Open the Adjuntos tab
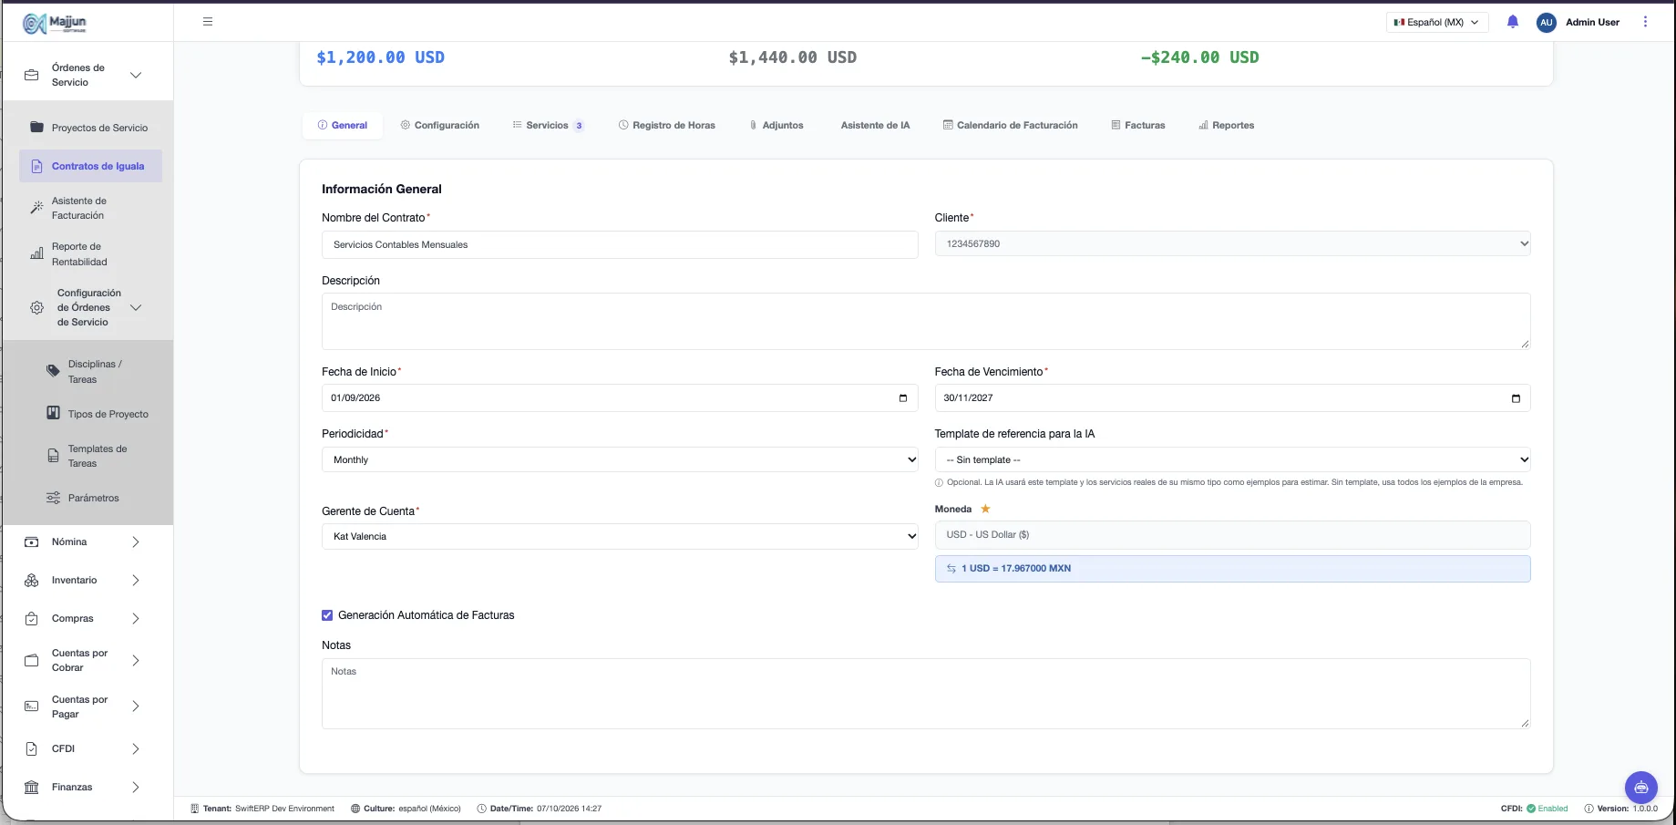Viewport: 1676px width, 825px height. pyautogui.click(x=776, y=125)
